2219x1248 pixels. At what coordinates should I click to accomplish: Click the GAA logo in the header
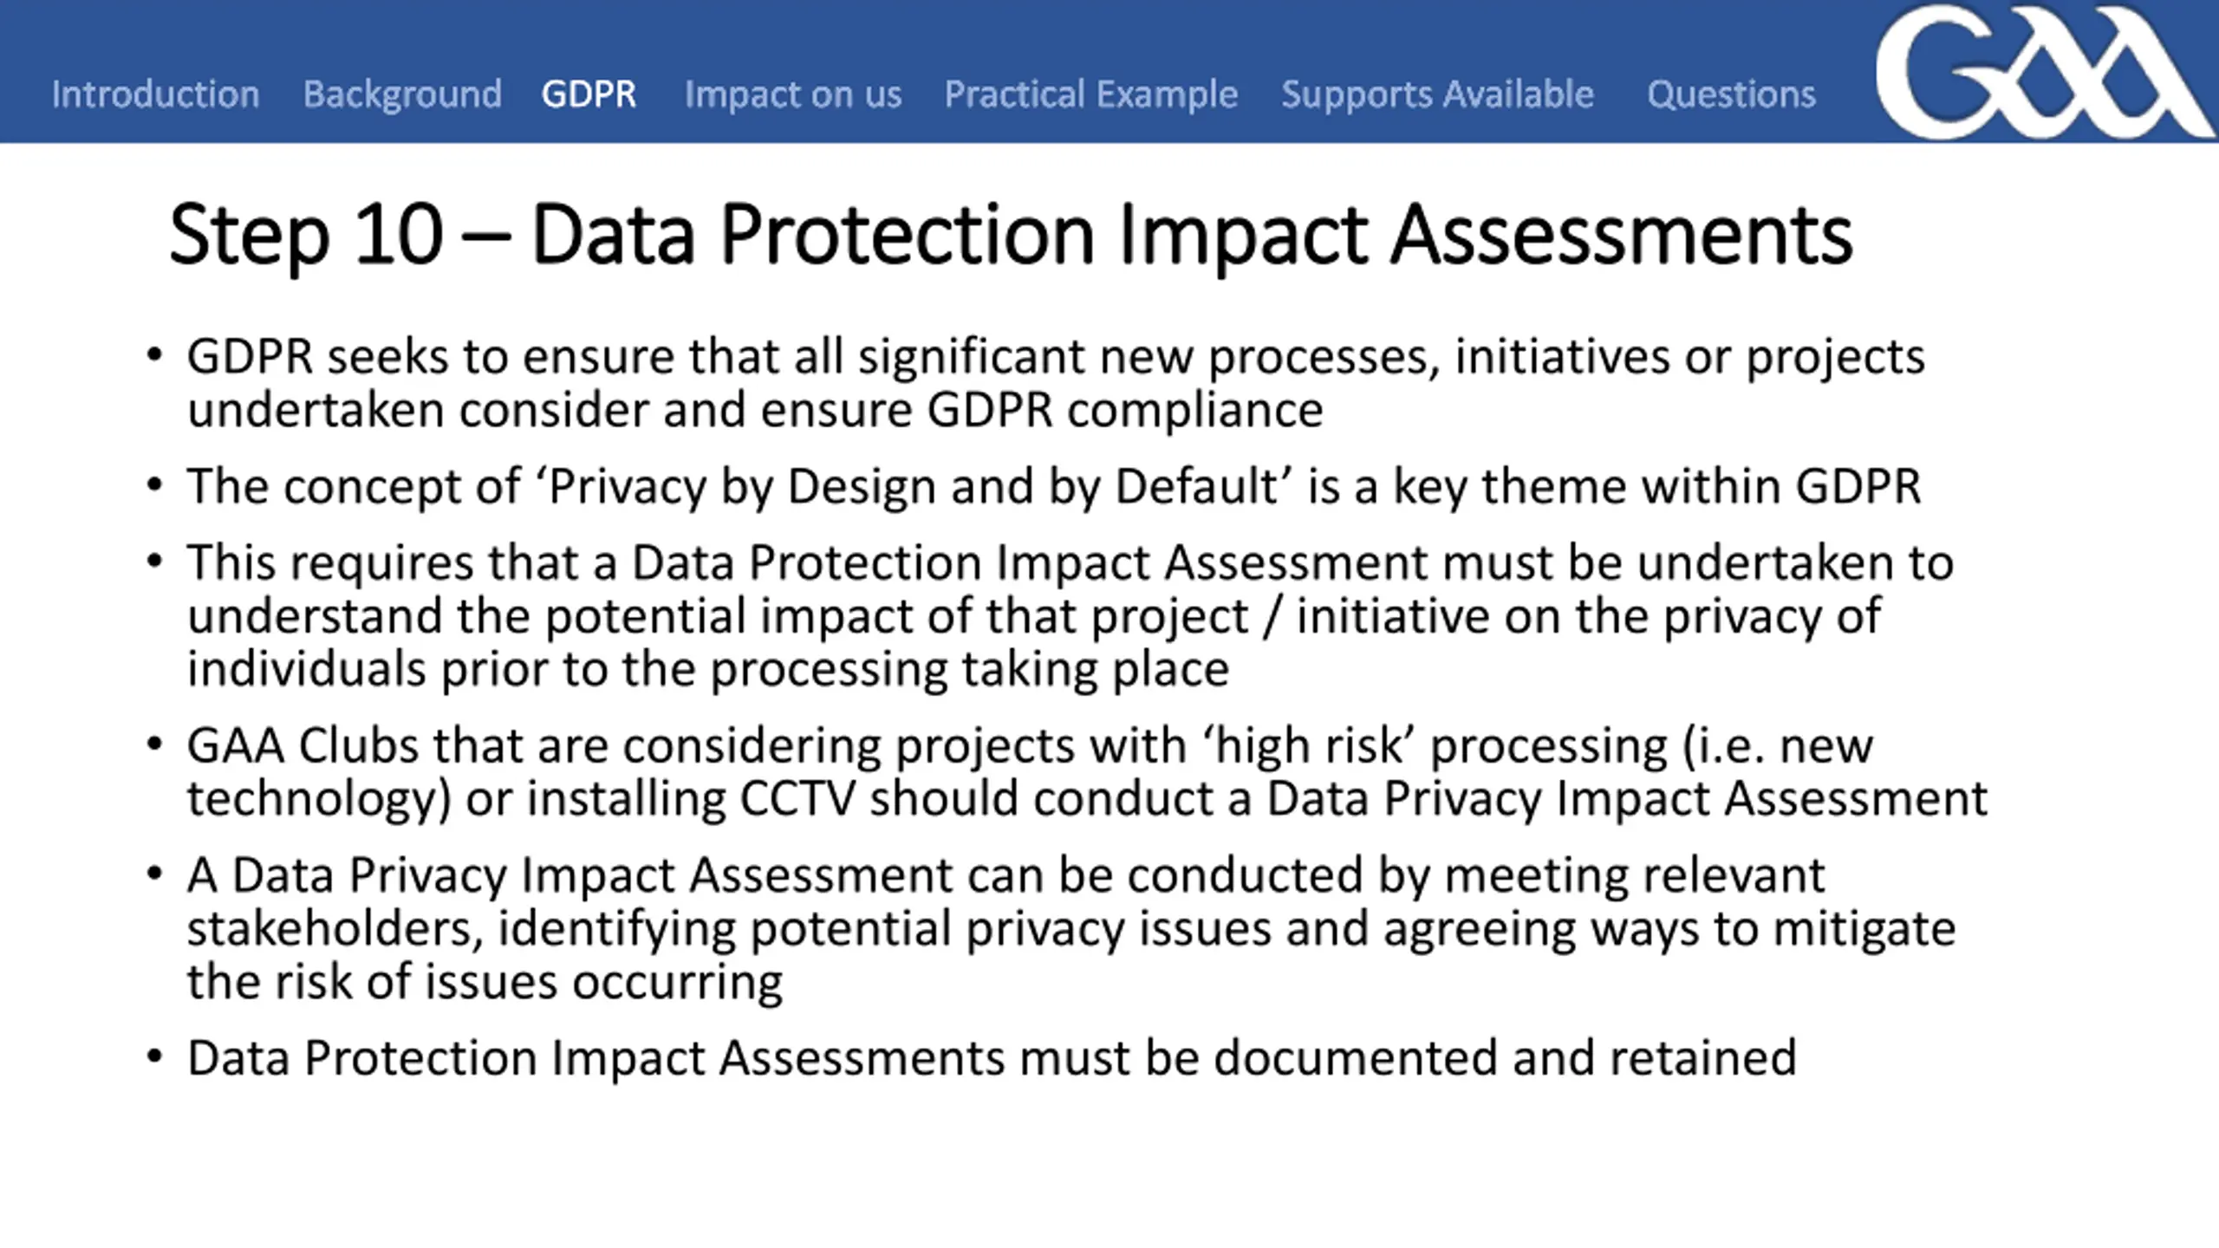[x=2044, y=71]
